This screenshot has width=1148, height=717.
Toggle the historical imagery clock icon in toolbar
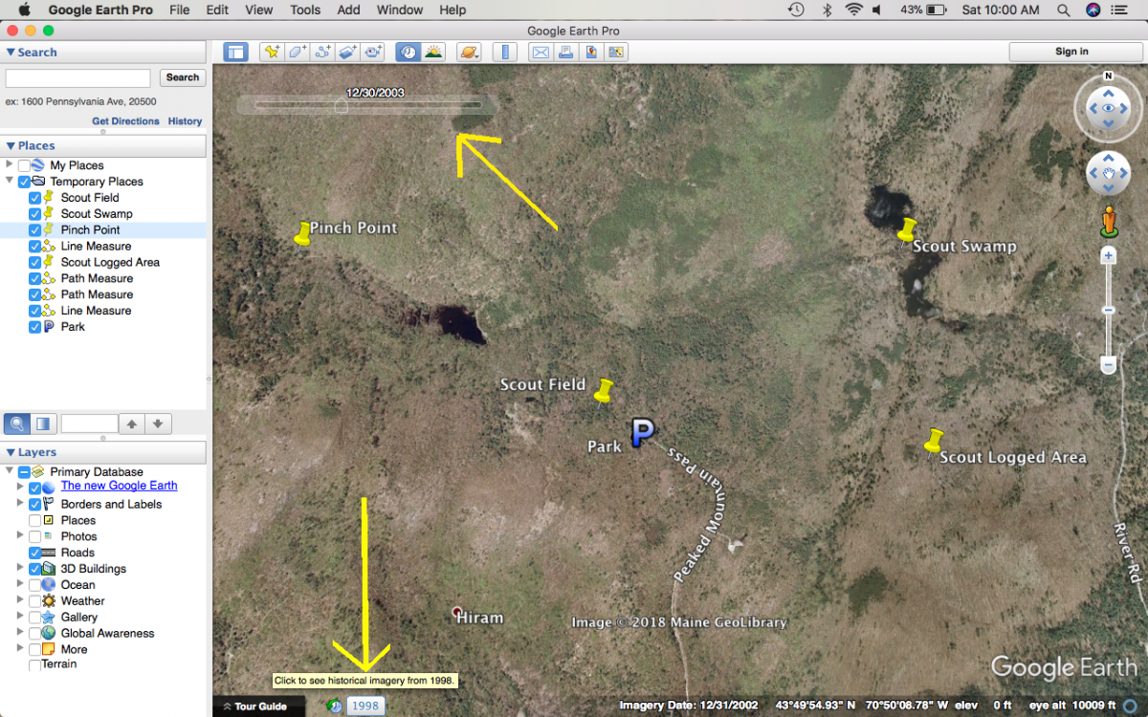(408, 52)
